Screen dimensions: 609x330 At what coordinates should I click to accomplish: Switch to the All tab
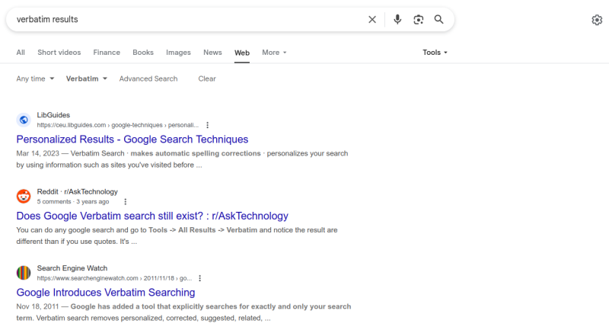[x=21, y=53]
